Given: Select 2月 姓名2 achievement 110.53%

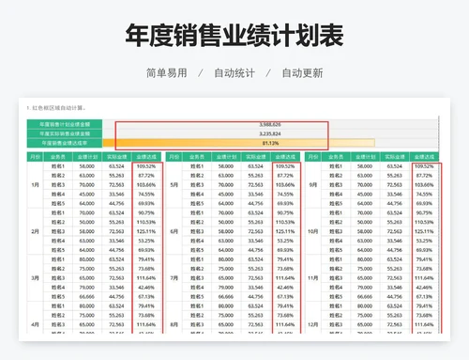Looking at the screenshot, I should [146, 222].
